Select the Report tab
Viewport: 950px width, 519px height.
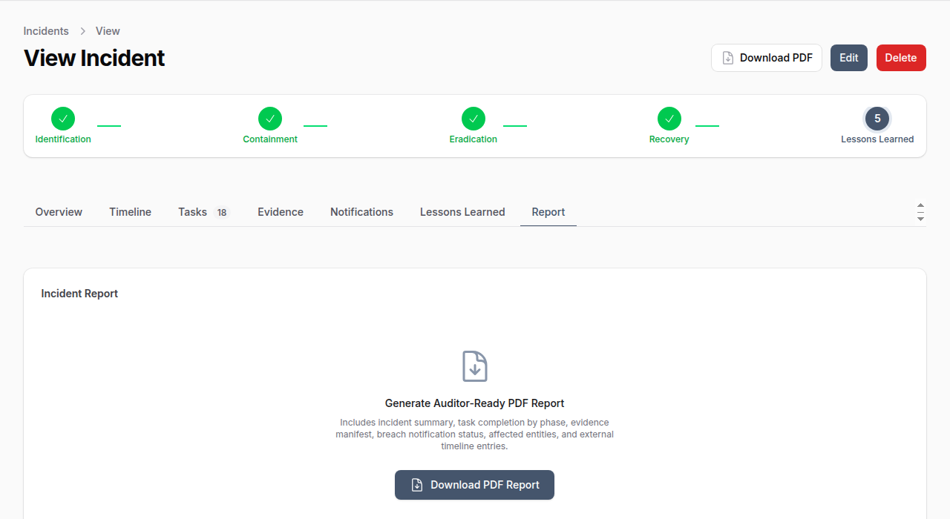point(548,212)
